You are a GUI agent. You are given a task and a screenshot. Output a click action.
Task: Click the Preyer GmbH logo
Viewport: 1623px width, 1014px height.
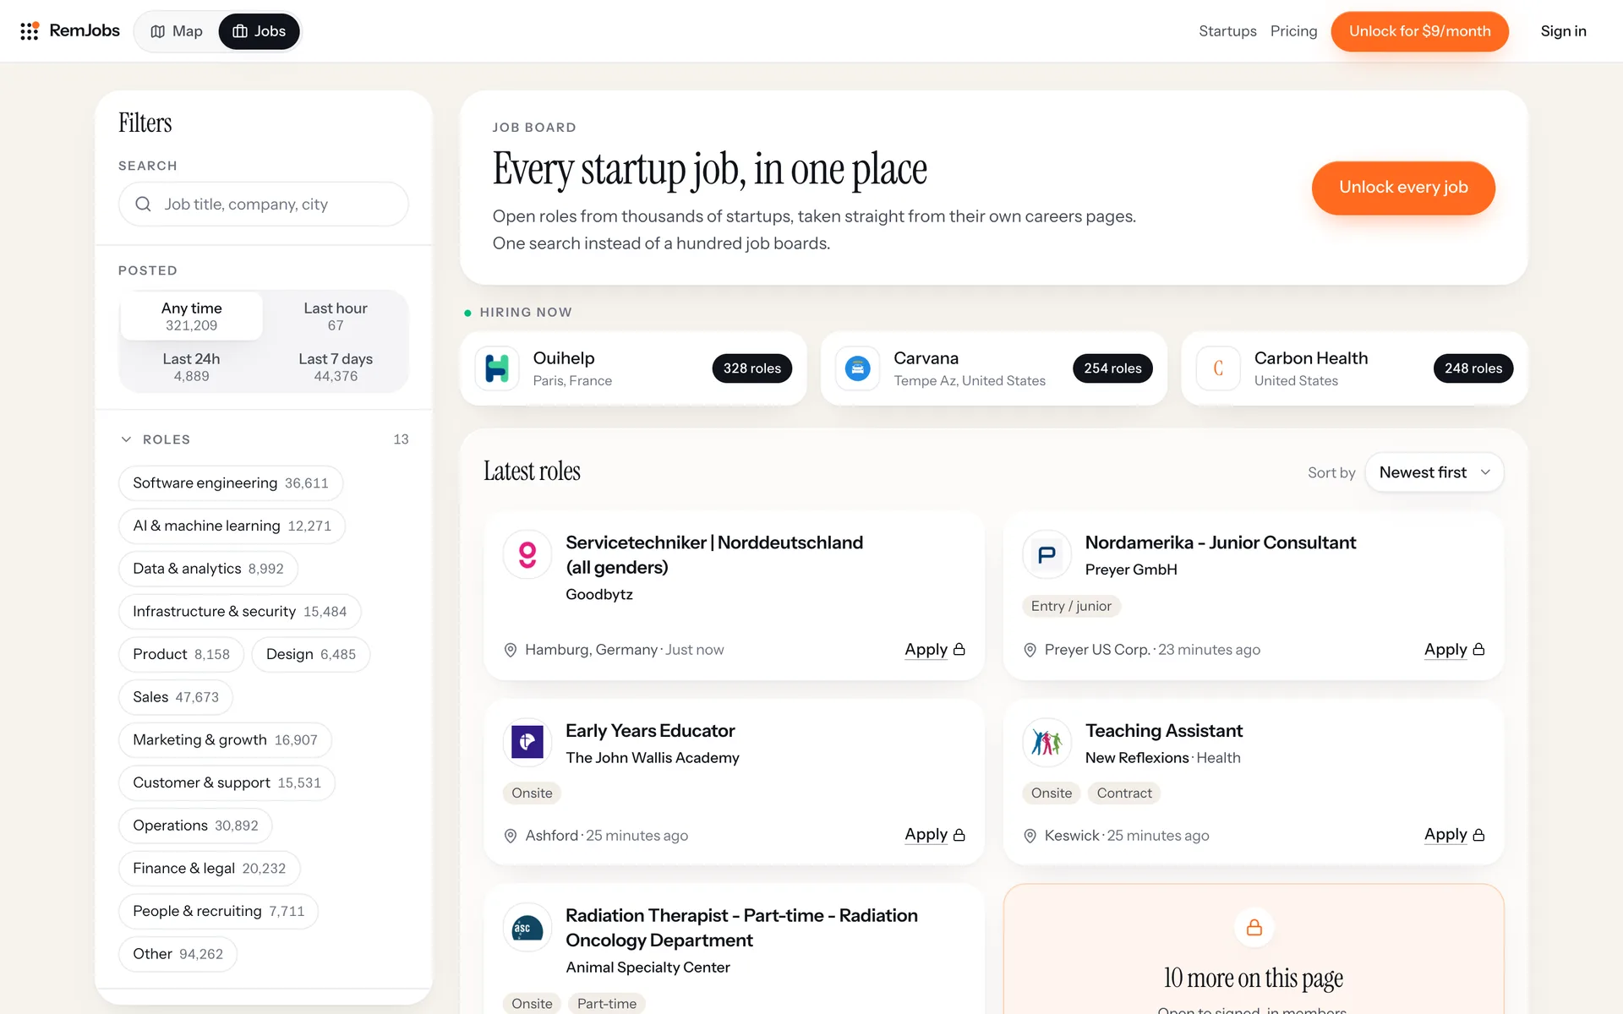pos(1046,554)
